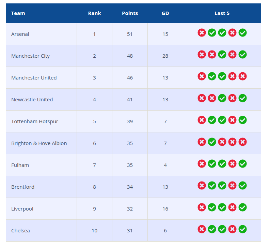Viewport: 269px width, 245px height.
Task: Click Fulham's third result green check
Action: click(222, 164)
